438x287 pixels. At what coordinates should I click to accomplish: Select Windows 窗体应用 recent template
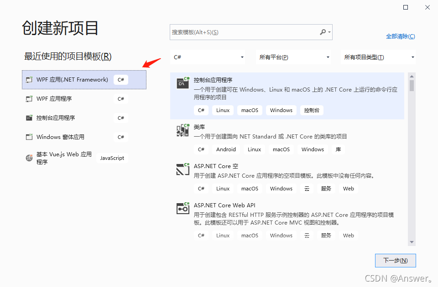[x=84, y=137]
